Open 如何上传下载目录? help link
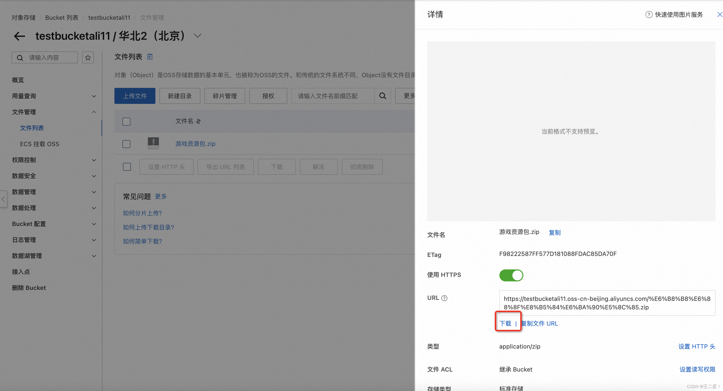 click(148, 227)
